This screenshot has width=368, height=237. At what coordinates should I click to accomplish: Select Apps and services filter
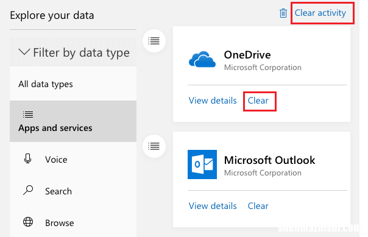[73, 121]
